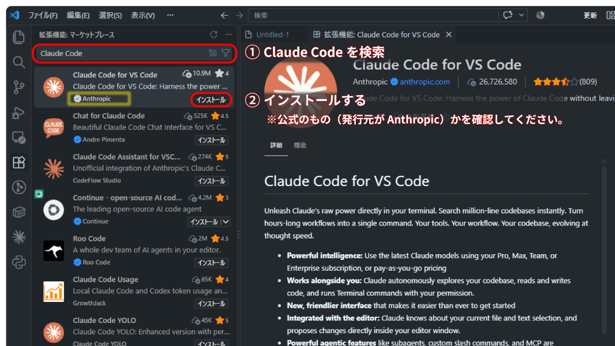Screen dimensions: 615x346
Task: Open the extensions panel more actions menu
Action: 229,35
